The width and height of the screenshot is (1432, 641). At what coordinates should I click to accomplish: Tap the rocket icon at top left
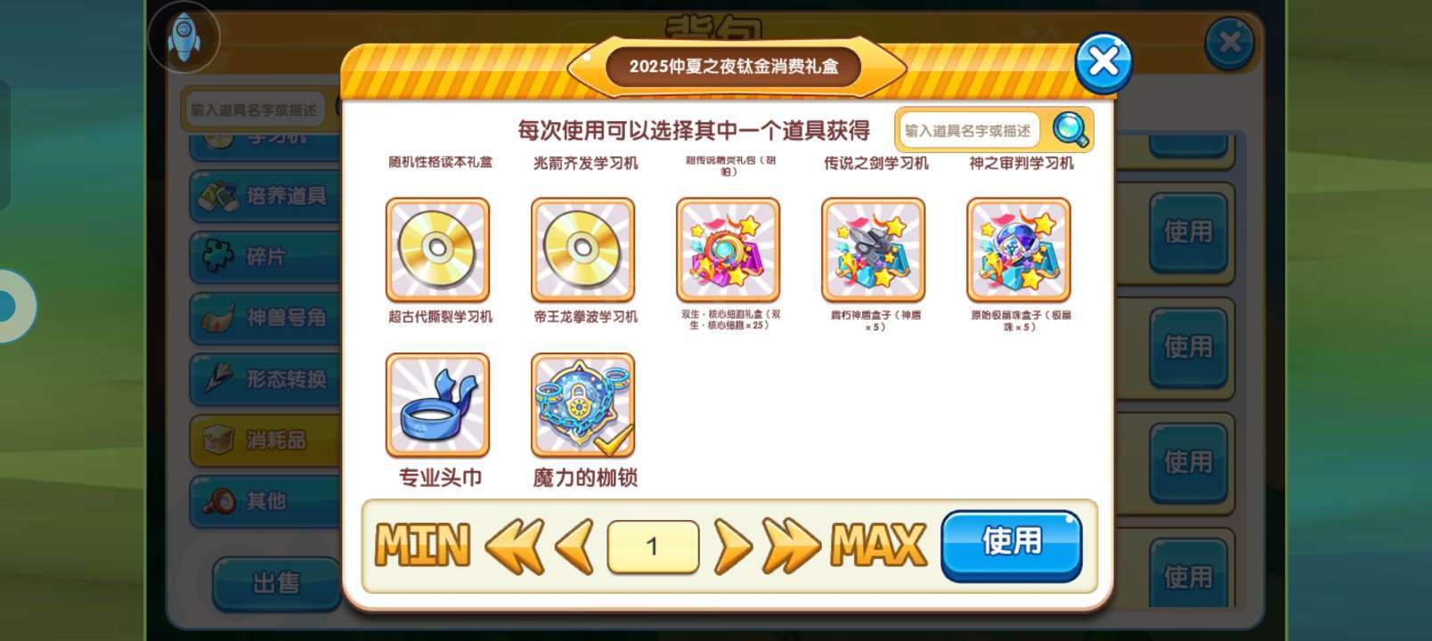coord(183,37)
